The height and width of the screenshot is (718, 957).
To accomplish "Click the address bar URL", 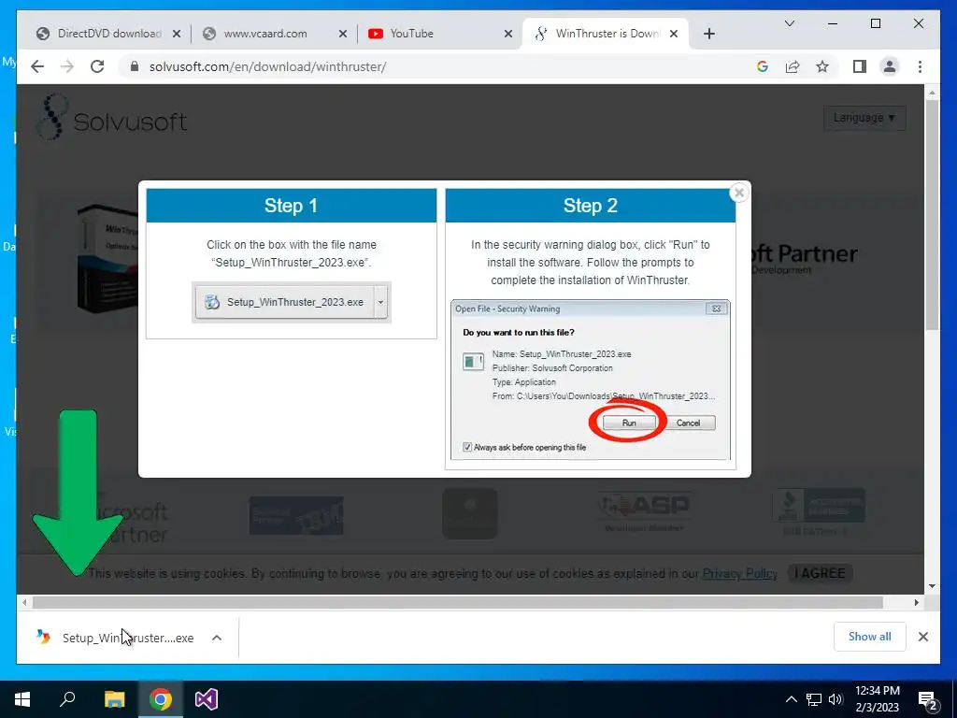I will [x=267, y=66].
